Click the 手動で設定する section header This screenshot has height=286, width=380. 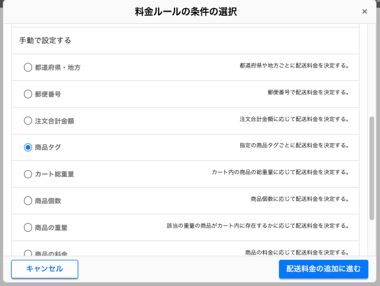46,41
